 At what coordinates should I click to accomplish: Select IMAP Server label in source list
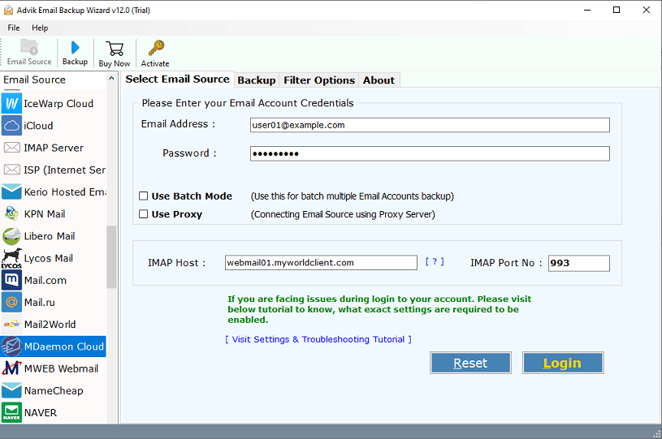click(x=54, y=148)
